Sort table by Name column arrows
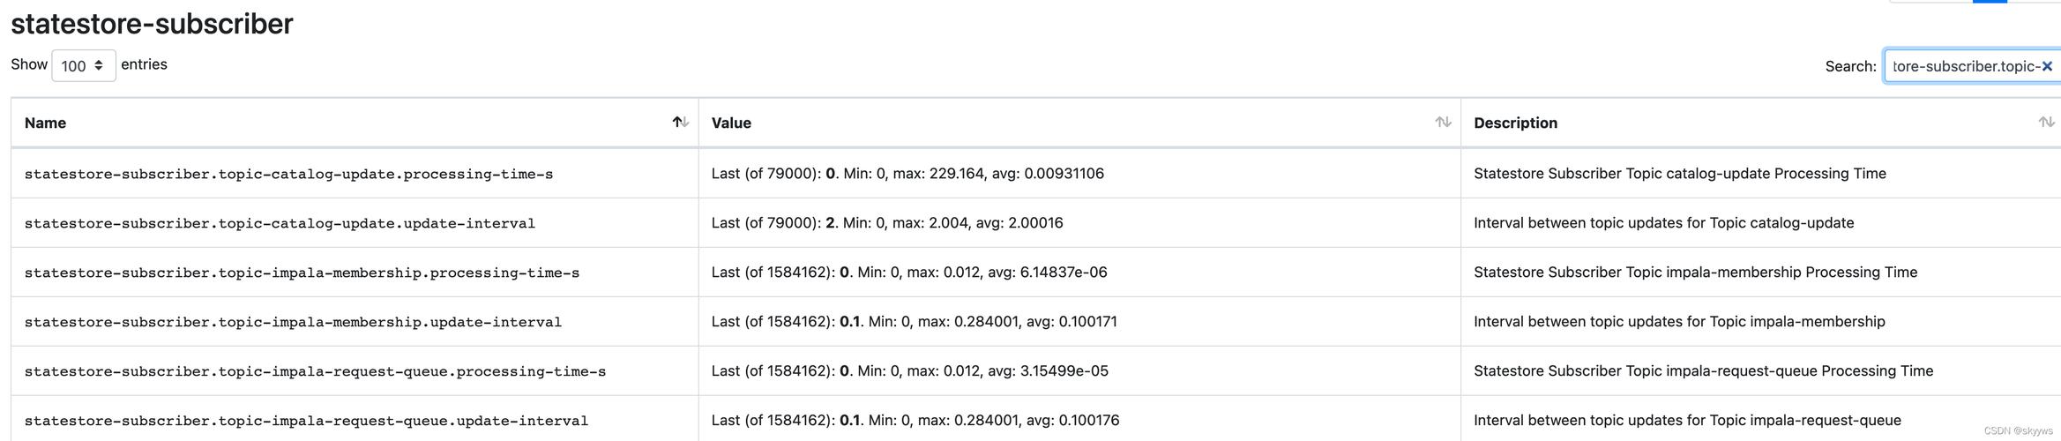The width and height of the screenshot is (2061, 441). pos(680,123)
